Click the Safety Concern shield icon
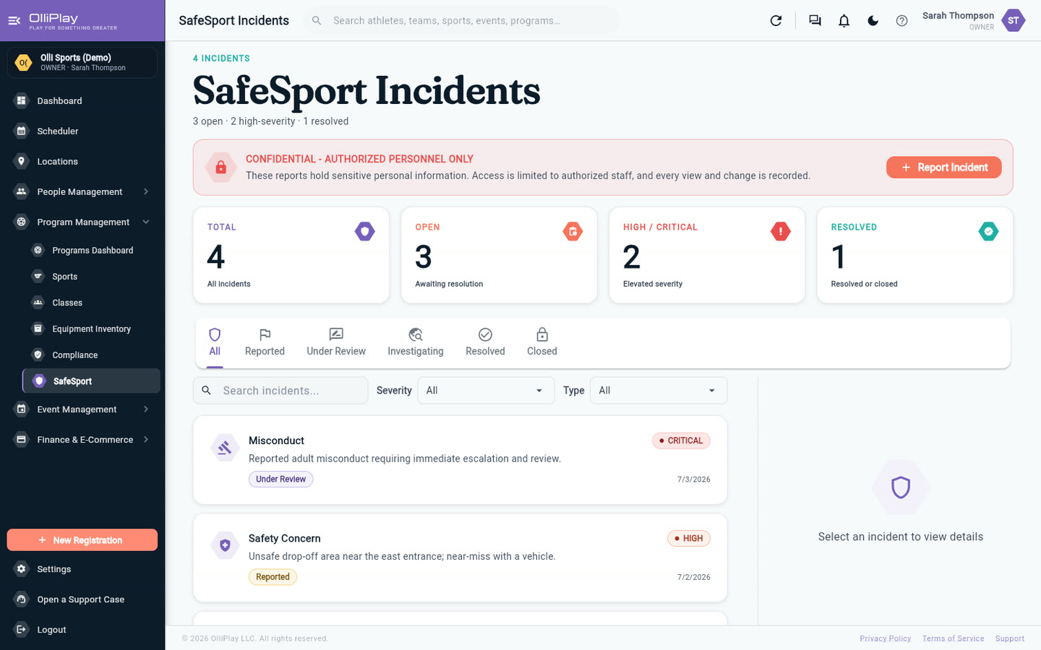Viewport: 1041px width, 650px height. pyautogui.click(x=225, y=545)
